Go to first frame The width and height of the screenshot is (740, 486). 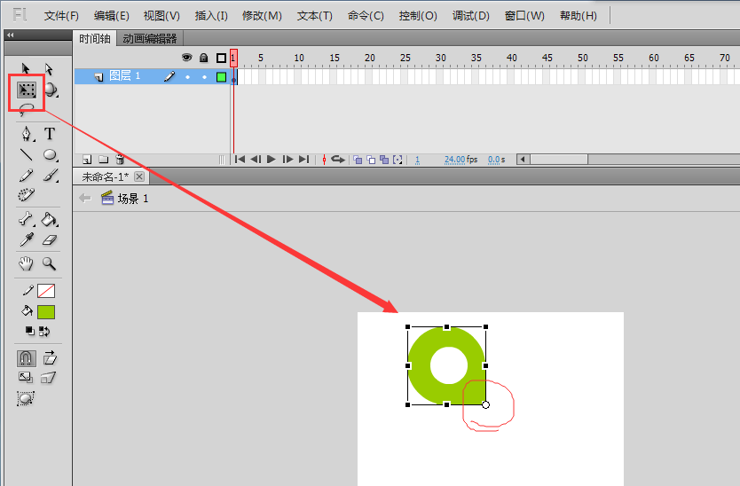(240, 160)
